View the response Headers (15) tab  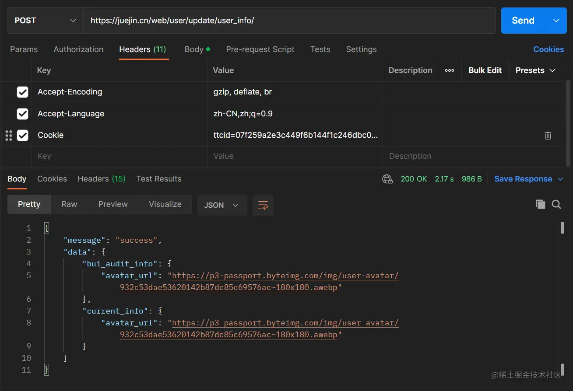(x=102, y=179)
